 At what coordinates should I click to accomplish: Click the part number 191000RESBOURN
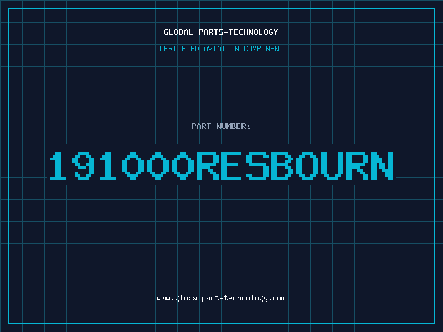coord(221,165)
